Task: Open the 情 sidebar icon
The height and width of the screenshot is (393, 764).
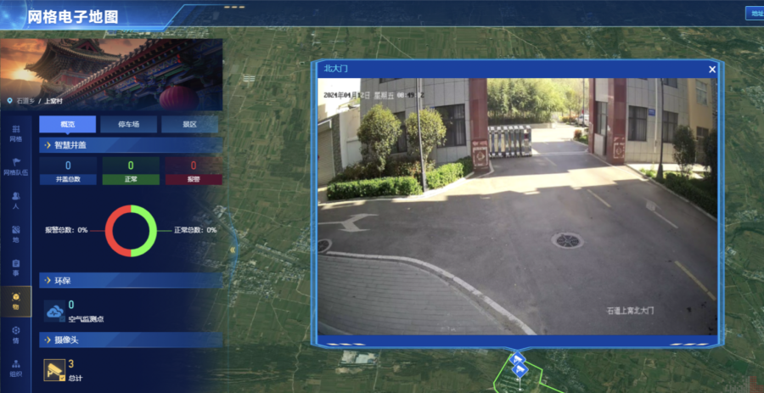Action: point(15,334)
